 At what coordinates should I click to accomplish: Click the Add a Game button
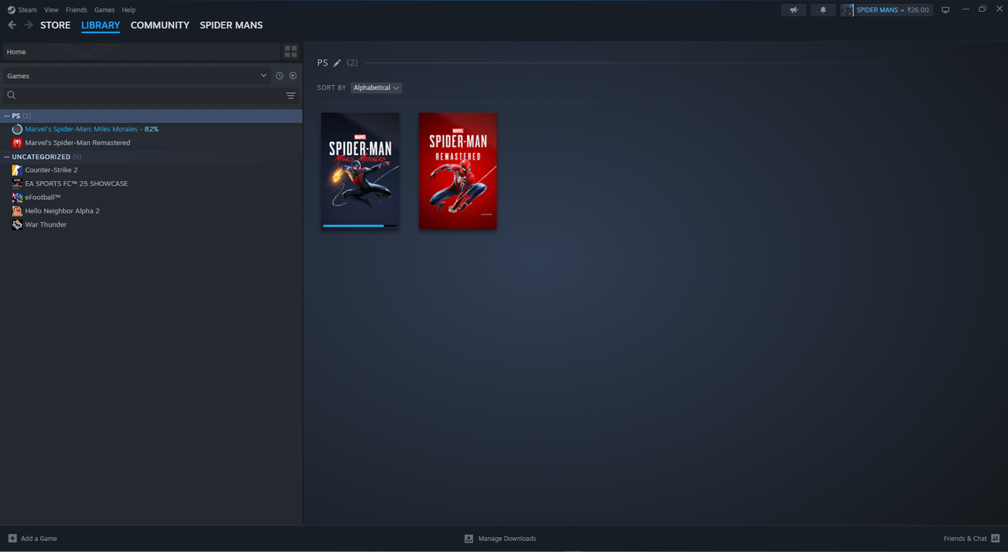32,539
